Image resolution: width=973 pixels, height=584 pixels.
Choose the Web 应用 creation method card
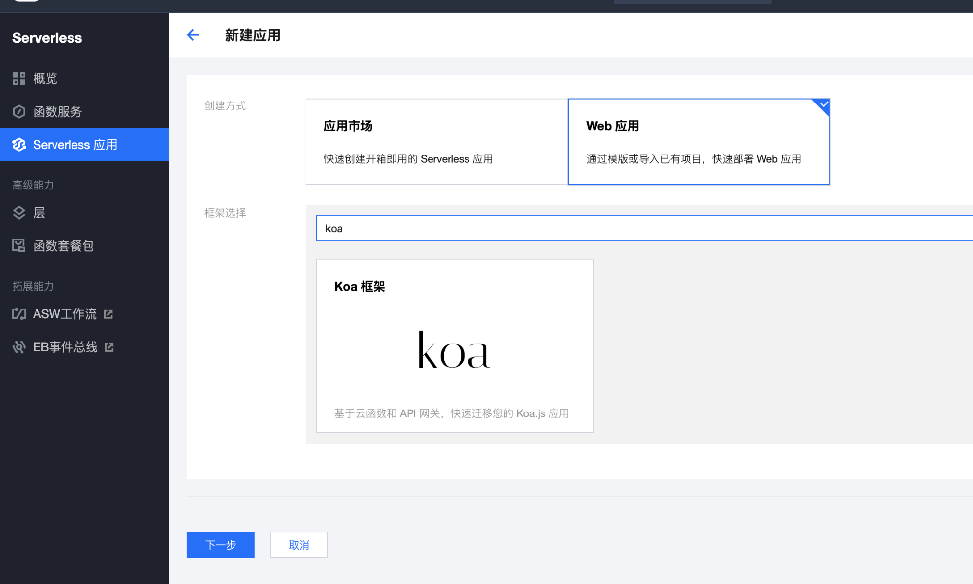tap(699, 141)
